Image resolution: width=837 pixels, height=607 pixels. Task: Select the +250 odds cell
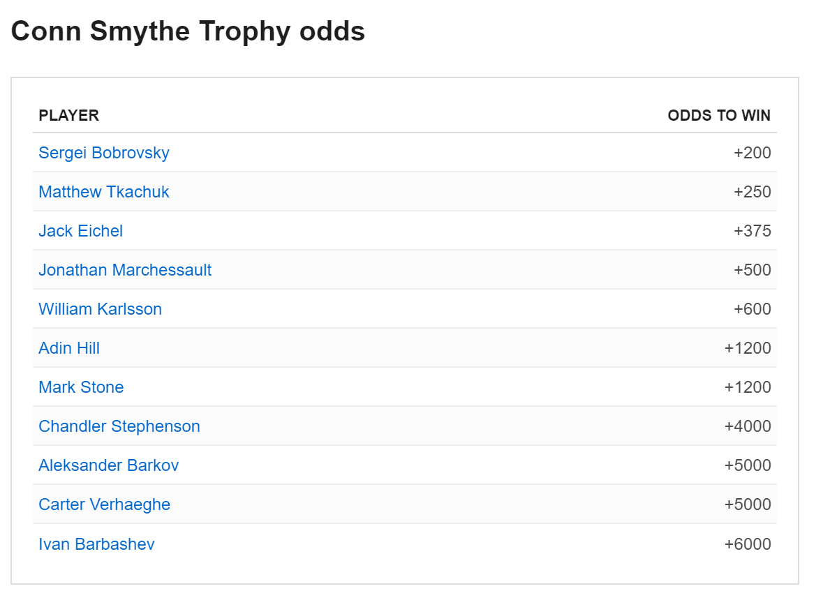[x=752, y=192]
